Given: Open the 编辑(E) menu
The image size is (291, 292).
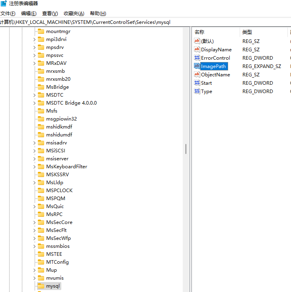Looking at the screenshot, I should pyautogui.click(x=29, y=14).
